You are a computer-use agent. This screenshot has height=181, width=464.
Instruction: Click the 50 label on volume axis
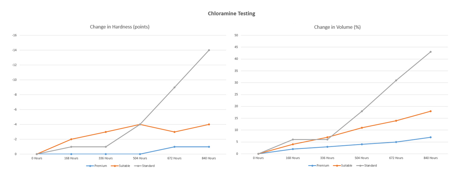[236, 36]
